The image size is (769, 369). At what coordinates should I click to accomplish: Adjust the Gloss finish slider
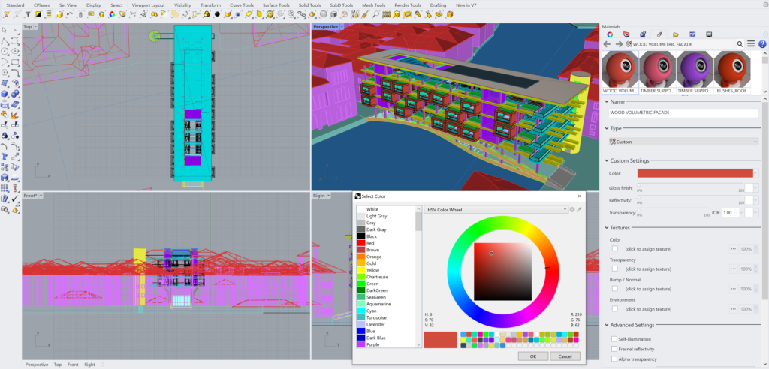pyautogui.click(x=689, y=185)
